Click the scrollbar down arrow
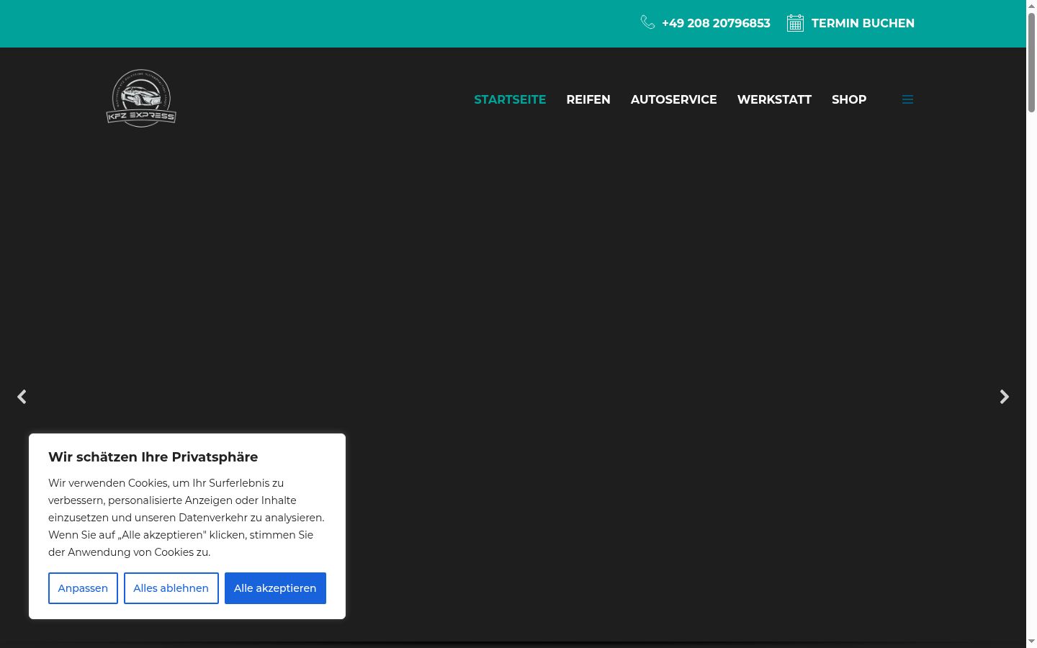This screenshot has height=648, width=1037. [x=1031, y=642]
